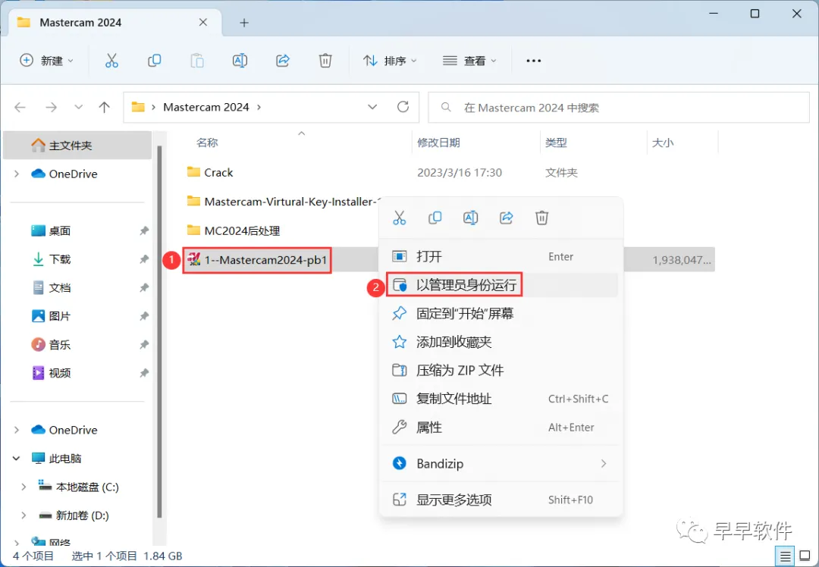Choose 以管理员身份运行 from the context menu
The width and height of the screenshot is (819, 567).
500,285
